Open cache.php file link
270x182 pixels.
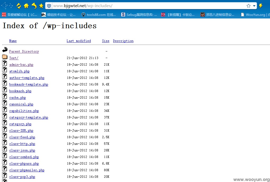coord(17,98)
